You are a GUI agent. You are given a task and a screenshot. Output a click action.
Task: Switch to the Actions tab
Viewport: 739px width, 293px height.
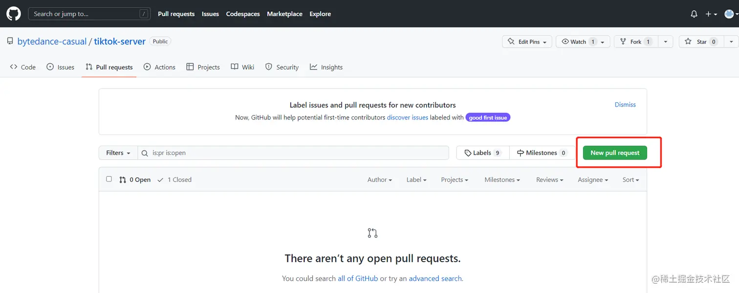coord(159,67)
